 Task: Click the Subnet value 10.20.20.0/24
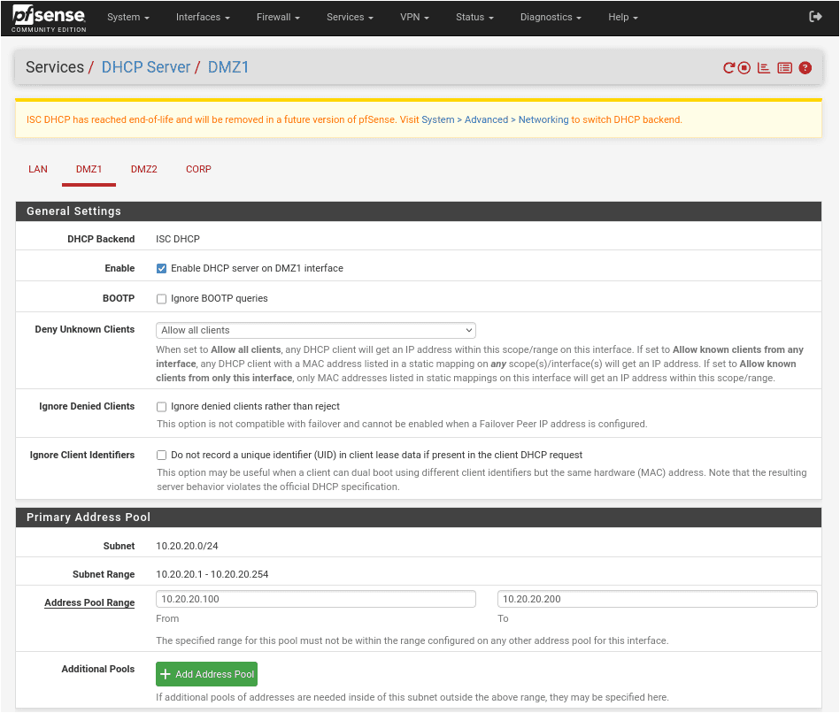click(x=187, y=546)
